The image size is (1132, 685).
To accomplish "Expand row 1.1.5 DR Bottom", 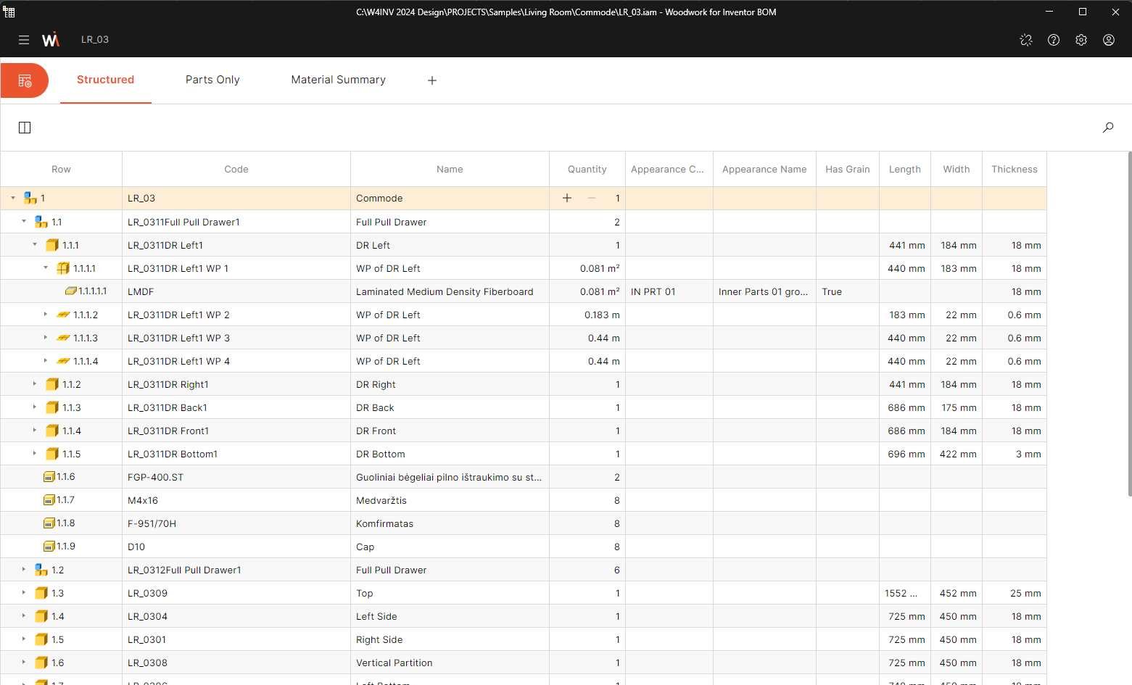I will [35, 453].
